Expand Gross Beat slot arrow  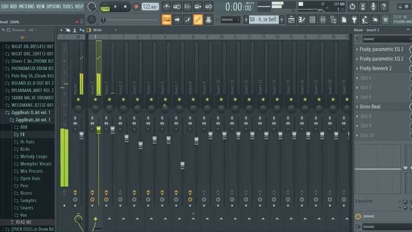coord(357,107)
